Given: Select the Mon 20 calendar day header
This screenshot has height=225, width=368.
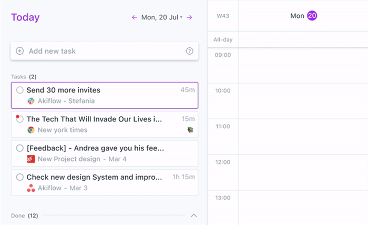Looking at the screenshot, I should pos(303,16).
